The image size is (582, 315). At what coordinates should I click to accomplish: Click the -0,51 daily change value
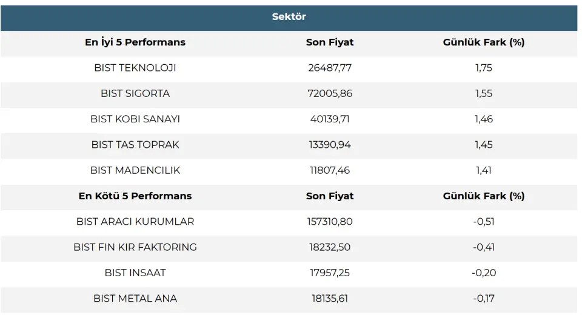click(484, 221)
